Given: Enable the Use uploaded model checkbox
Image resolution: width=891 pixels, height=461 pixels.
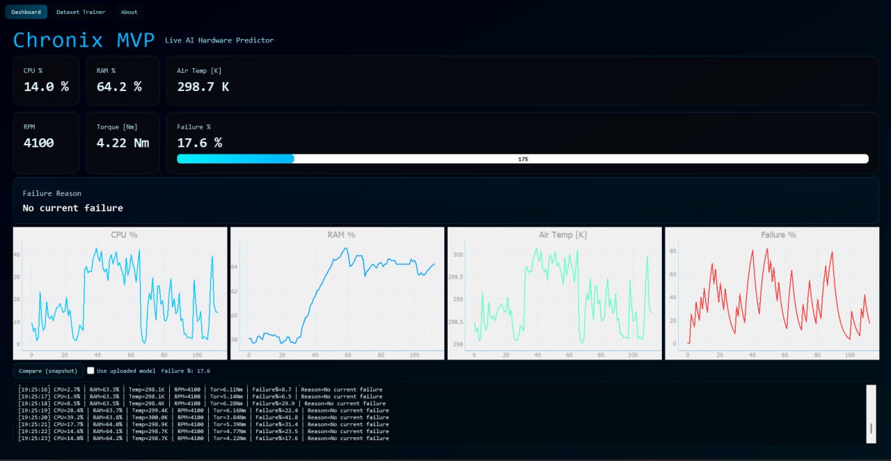Looking at the screenshot, I should (90, 371).
